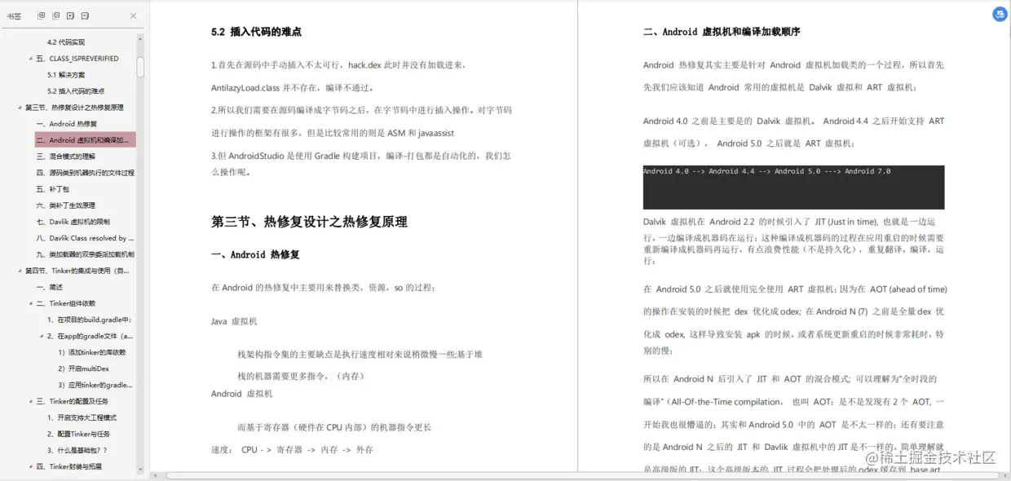Collapse the 第三节、热修复设计之热修复原理 node
This screenshot has width=1011, height=481.
[x=20, y=108]
